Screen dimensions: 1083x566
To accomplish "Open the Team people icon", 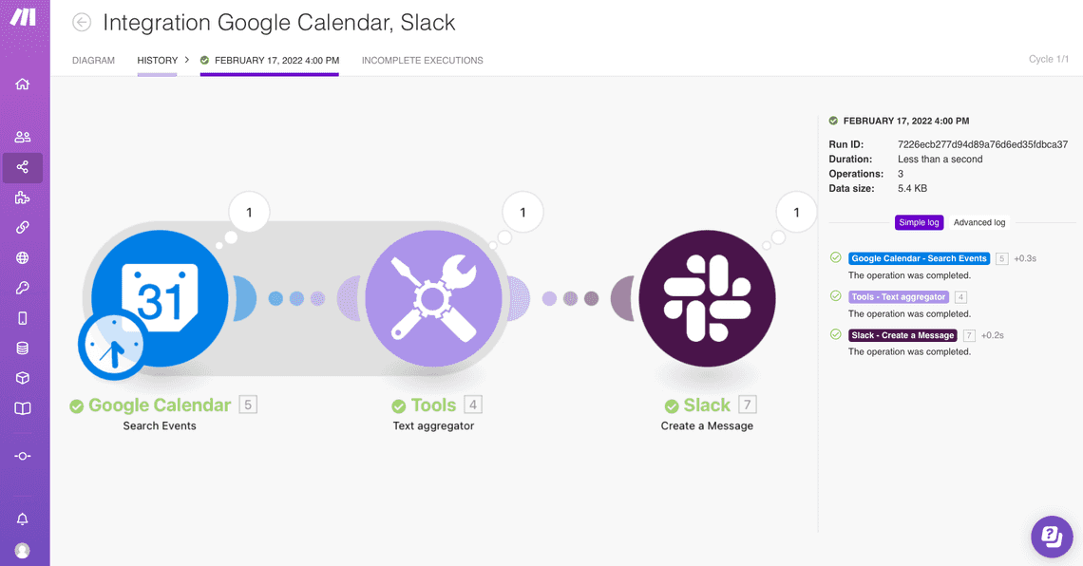I will pos(23,137).
